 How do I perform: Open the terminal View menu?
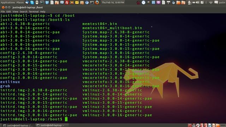coord(15,12)
